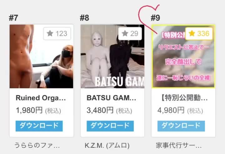Toggle the 123 star favorite on item #7

pyautogui.click(x=57, y=34)
